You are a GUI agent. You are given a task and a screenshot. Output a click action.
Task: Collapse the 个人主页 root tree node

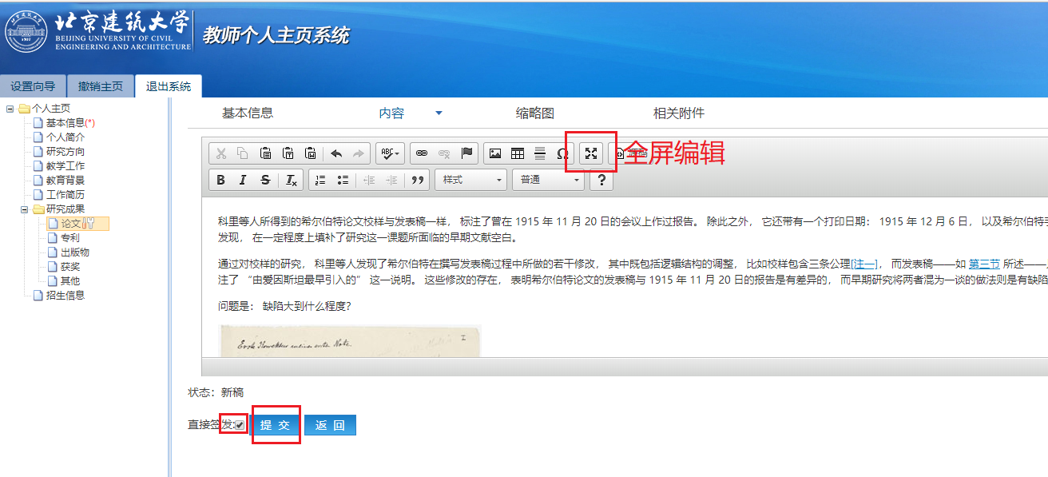[x=10, y=109]
